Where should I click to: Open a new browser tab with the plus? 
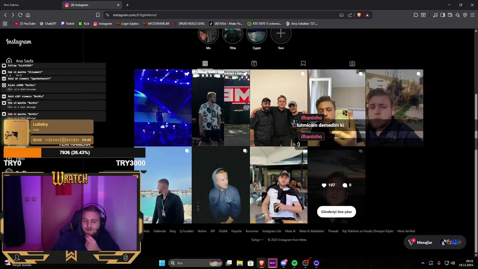[127, 5]
